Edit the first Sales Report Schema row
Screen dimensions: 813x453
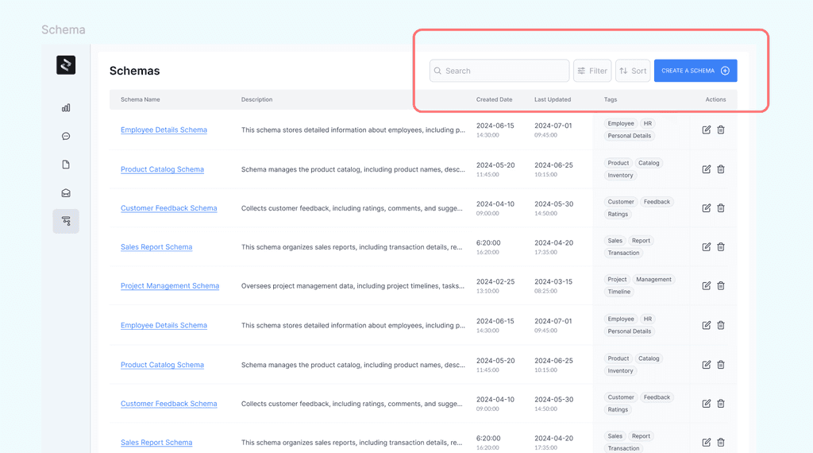tap(706, 247)
